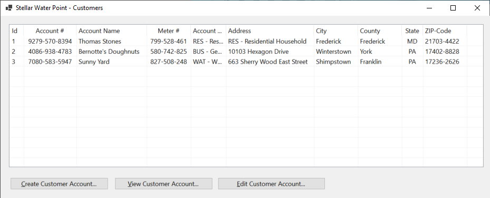Select account number 9279-570-8394

coord(50,41)
